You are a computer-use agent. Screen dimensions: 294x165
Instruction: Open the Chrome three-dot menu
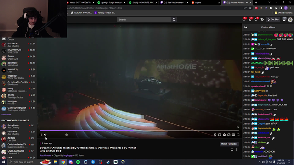point(291,8)
